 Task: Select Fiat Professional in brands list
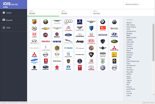[x=133, y=61]
